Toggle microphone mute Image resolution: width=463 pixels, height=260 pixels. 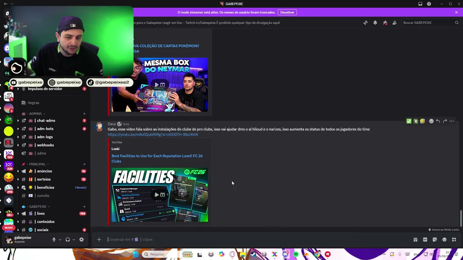coord(54,239)
